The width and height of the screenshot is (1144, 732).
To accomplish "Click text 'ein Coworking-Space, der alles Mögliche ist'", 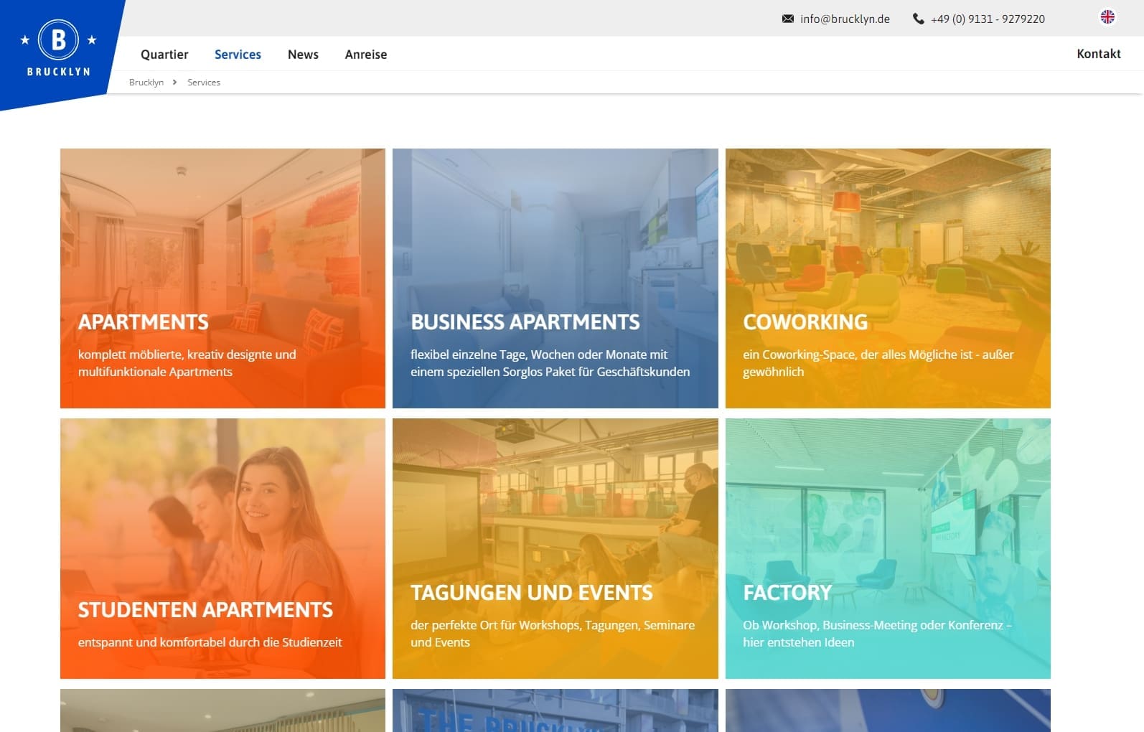I will point(858,355).
